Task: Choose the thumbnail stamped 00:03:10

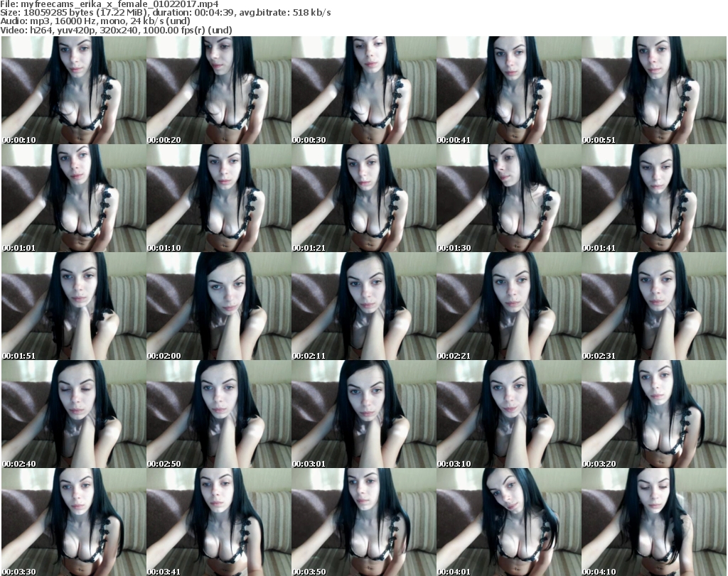Action: point(509,414)
